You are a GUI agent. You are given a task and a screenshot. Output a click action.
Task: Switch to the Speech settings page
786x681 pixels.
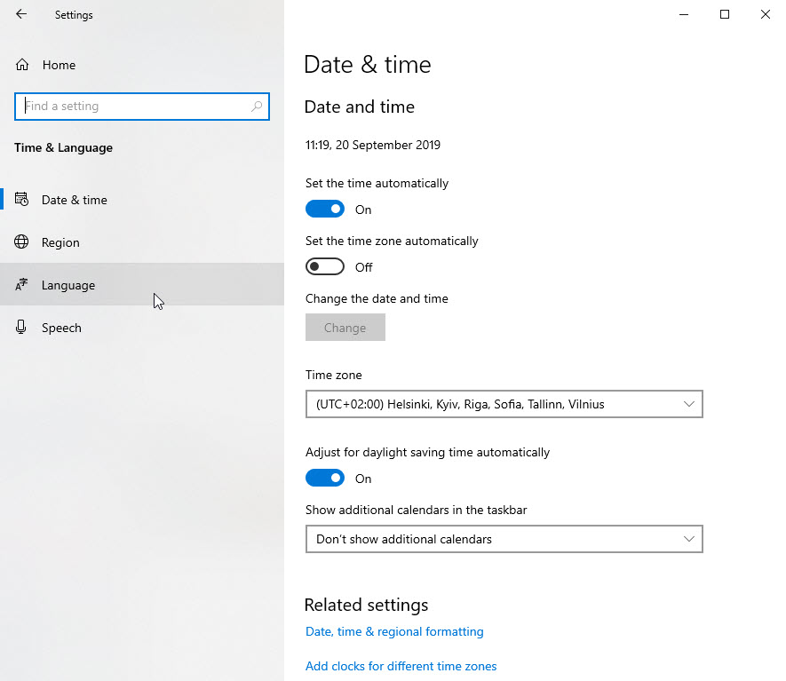pyautogui.click(x=61, y=328)
